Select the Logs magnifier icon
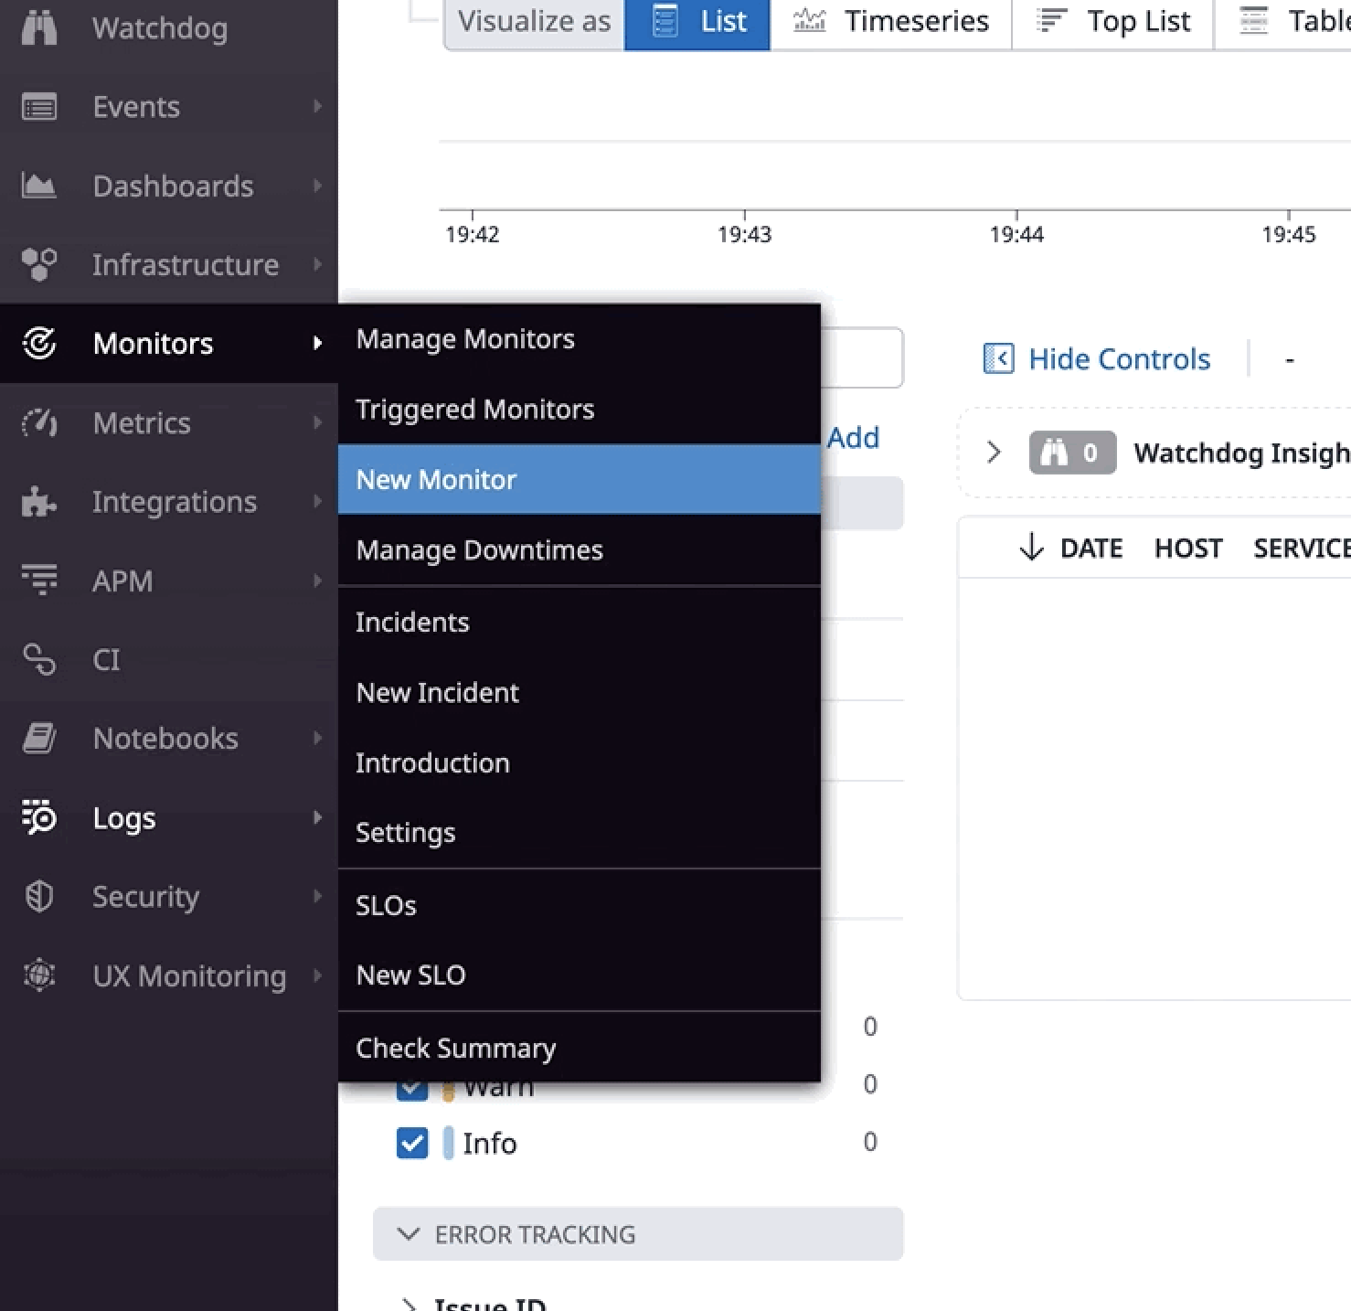 click(38, 818)
